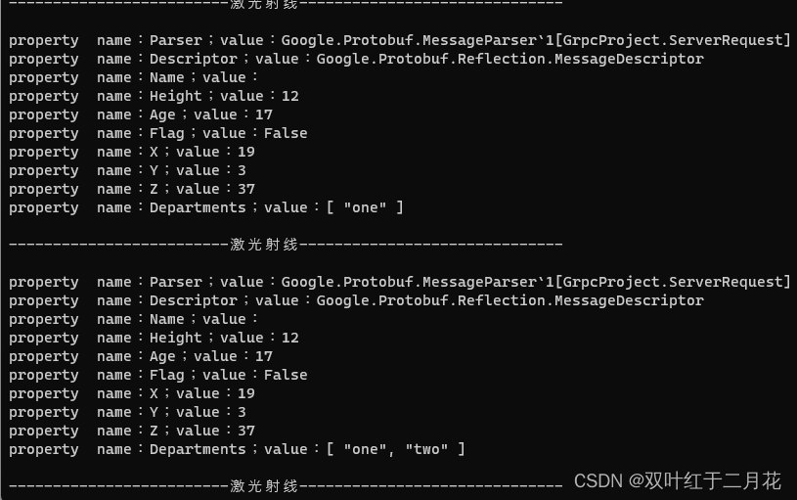Click the 激光射线 separator between the two blocks

click(264, 245)
